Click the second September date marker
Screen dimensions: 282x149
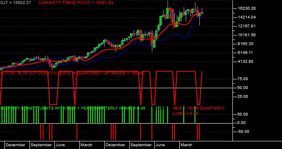pos(141,145)
